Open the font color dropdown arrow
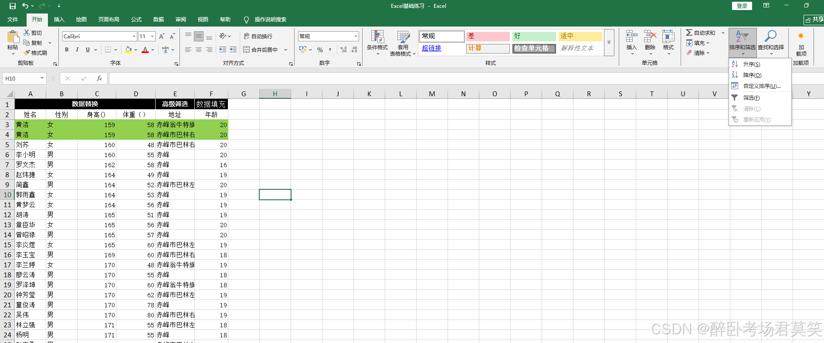This screenshot has height=343, width=824. [x=153, y=50]
